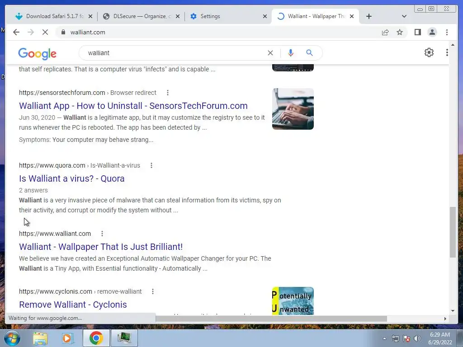Viewport: 463px width, 347px height.
Task: Open a new browser tab
Action: pyautogui.click(x=369, y=16)
